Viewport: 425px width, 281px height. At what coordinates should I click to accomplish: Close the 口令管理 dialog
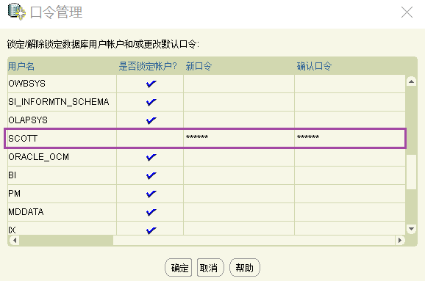tap(407, 12)
